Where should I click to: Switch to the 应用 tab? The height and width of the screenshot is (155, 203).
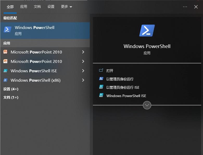coord(24,7)
